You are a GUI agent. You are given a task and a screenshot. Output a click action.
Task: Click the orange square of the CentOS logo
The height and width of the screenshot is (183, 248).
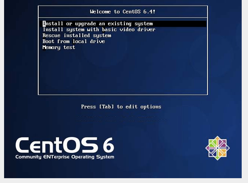click(x=222, y=152)
